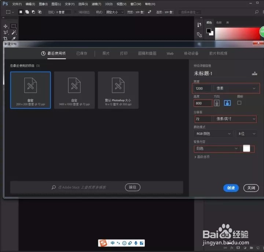The image size is (264, 252).
Task: Click the Sogou input method S logo
Action: point(103,243)
